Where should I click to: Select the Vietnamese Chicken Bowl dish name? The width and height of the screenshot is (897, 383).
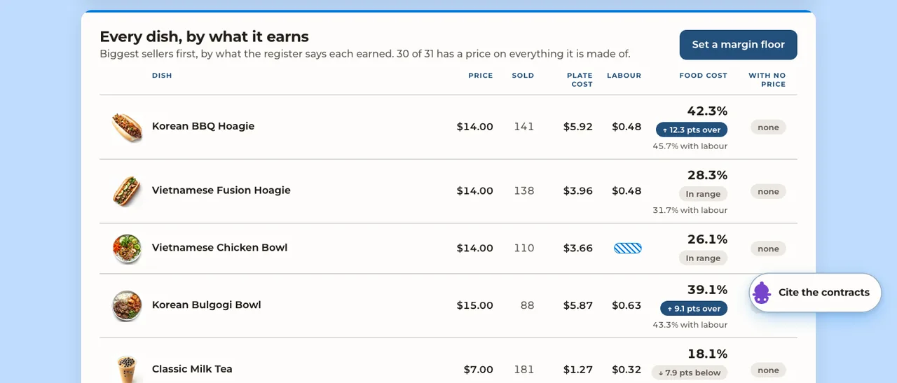(x=220, y=248)
